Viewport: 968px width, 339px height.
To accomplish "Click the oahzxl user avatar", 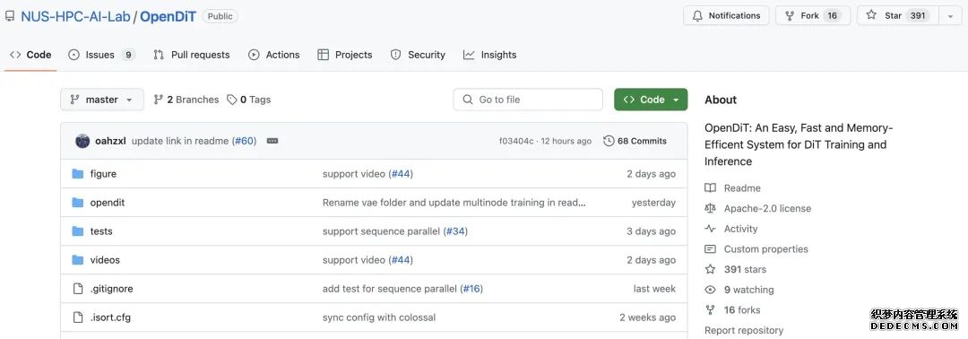I will point(82,141).
